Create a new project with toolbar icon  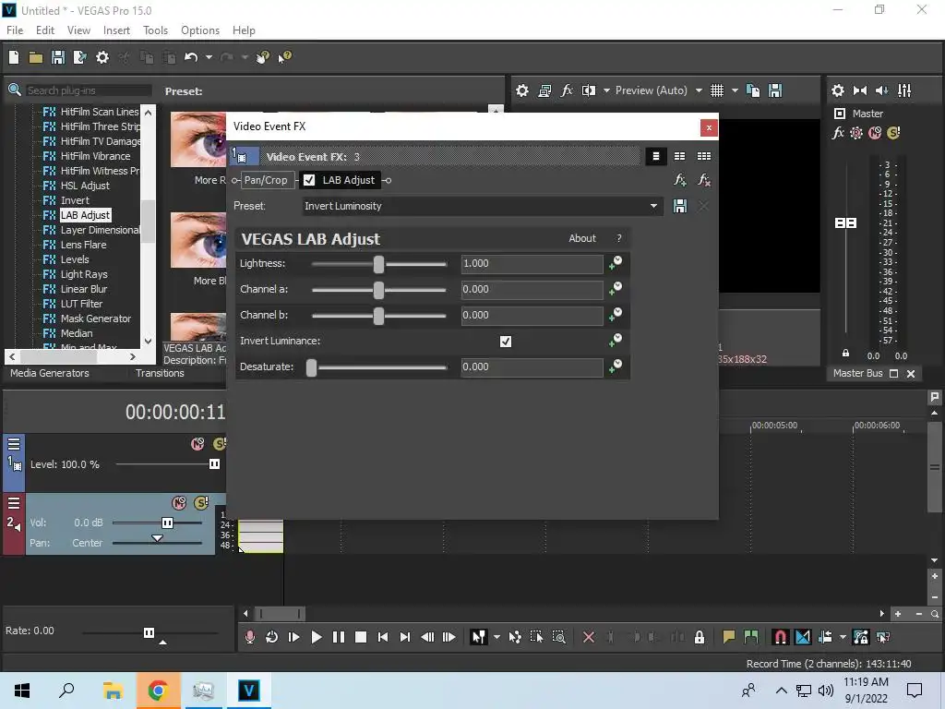click(x=14, y=57)
